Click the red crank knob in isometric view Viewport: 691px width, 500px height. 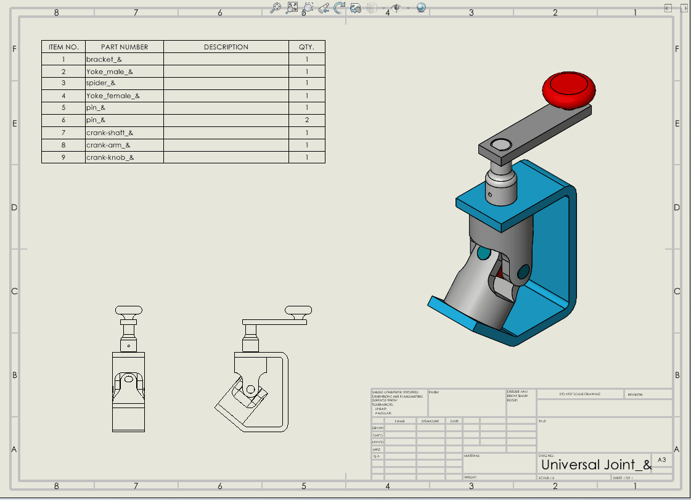[x=570, y=89]
